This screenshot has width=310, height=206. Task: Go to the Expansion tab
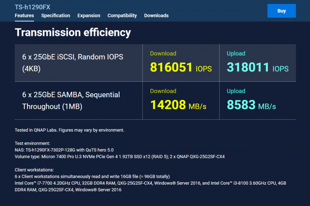(89, 15)
